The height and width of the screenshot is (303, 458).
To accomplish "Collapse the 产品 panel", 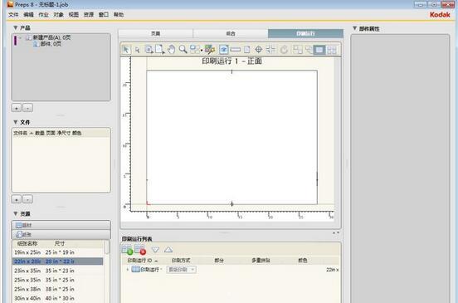I will [x=16, y=27].
